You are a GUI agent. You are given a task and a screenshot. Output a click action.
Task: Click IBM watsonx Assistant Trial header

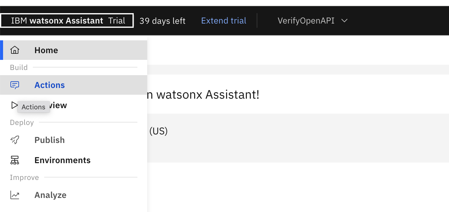tap(68, 21)
